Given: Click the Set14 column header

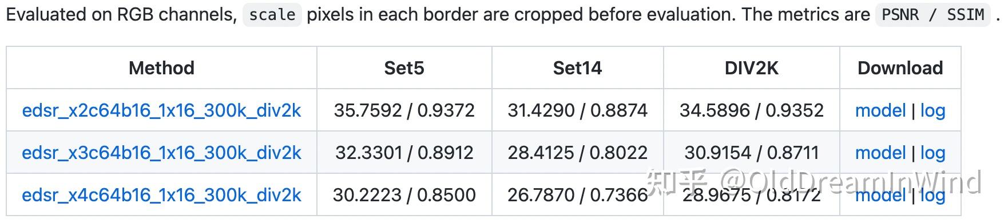Looking at the screenshot, I should click(x=577, y=68).
